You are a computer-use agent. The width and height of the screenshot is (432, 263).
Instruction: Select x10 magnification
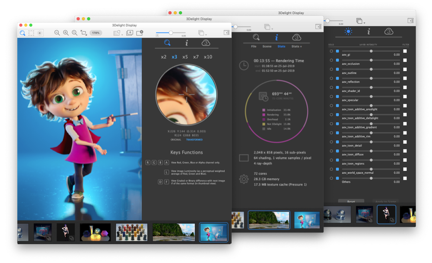208,57
